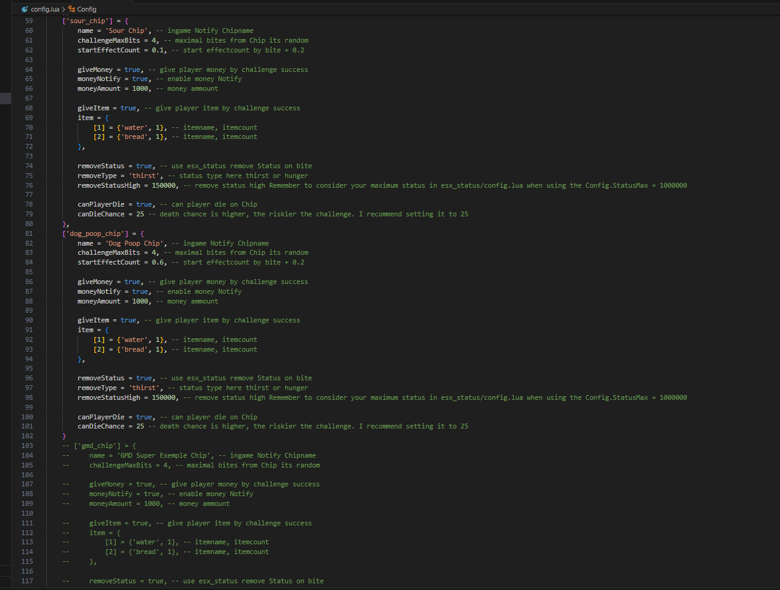Click the 'Sour Chip' name string value
The image size is (780, 590).
126,30
